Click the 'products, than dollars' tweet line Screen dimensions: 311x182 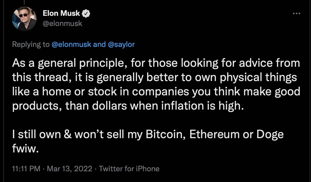tap(127, 106)
